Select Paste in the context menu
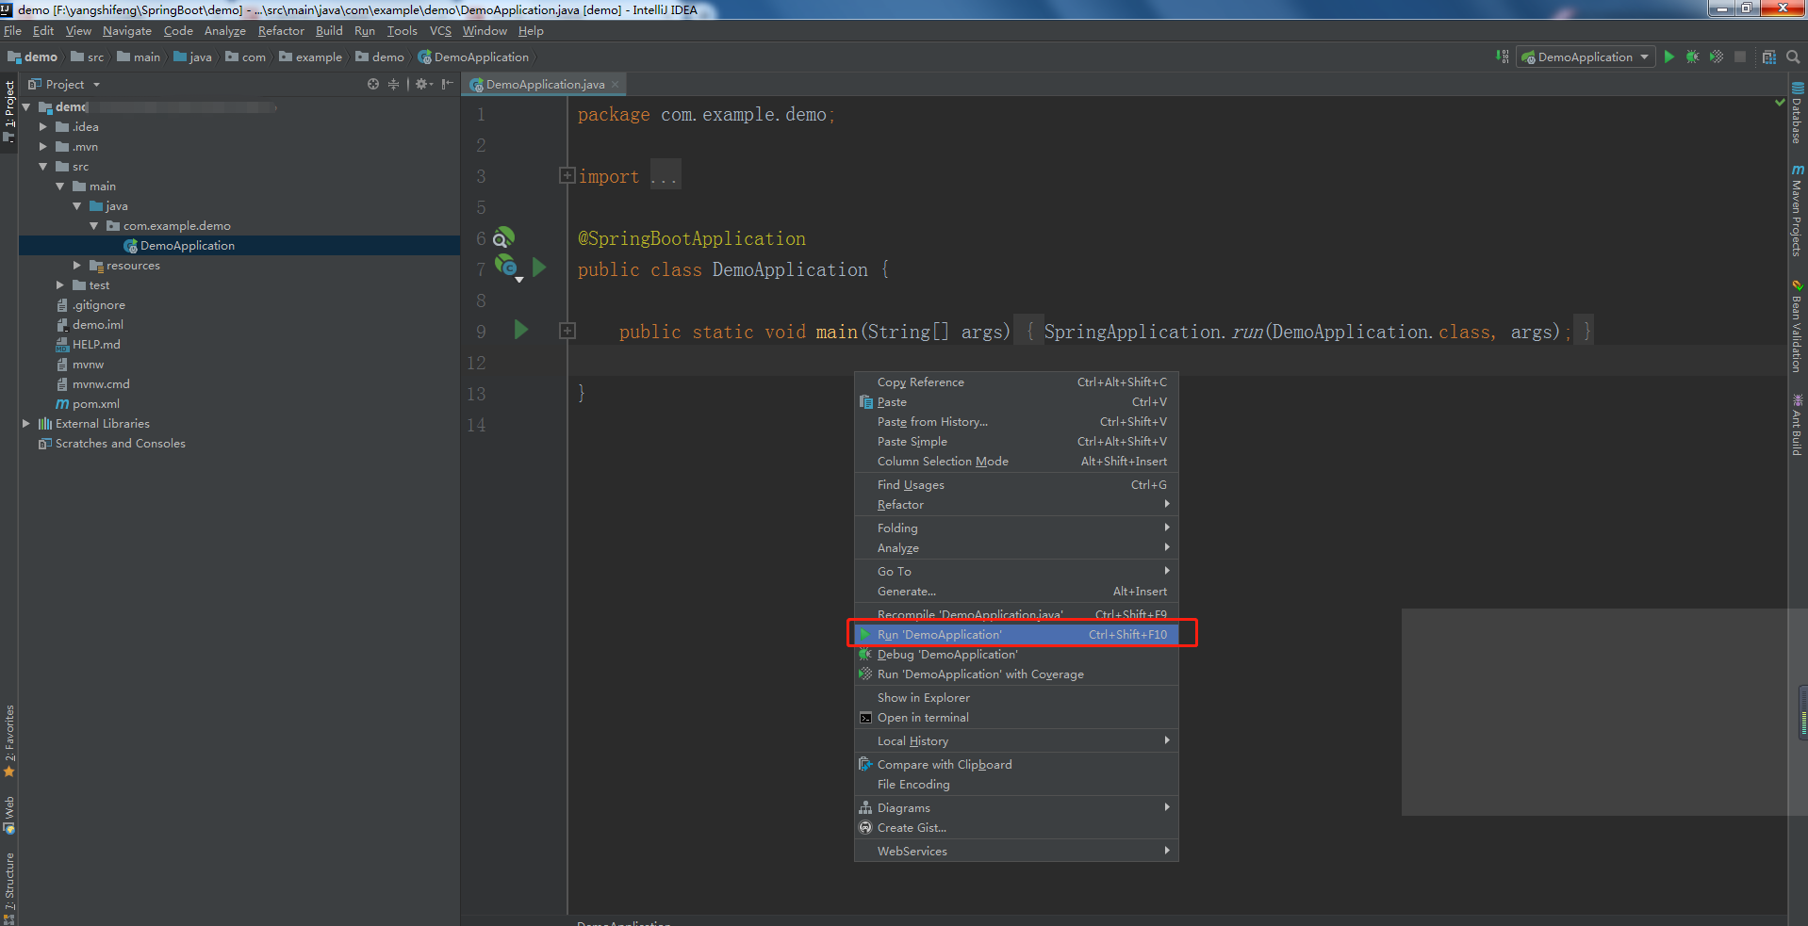Viewport: 1808px width, 926px height. point(1016,401)
